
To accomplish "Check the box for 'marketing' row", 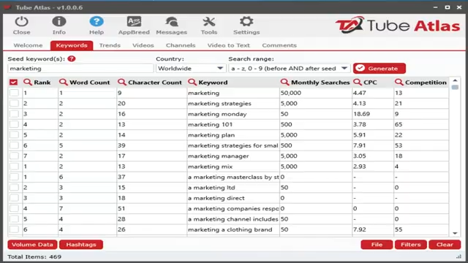I will (14, 93).
